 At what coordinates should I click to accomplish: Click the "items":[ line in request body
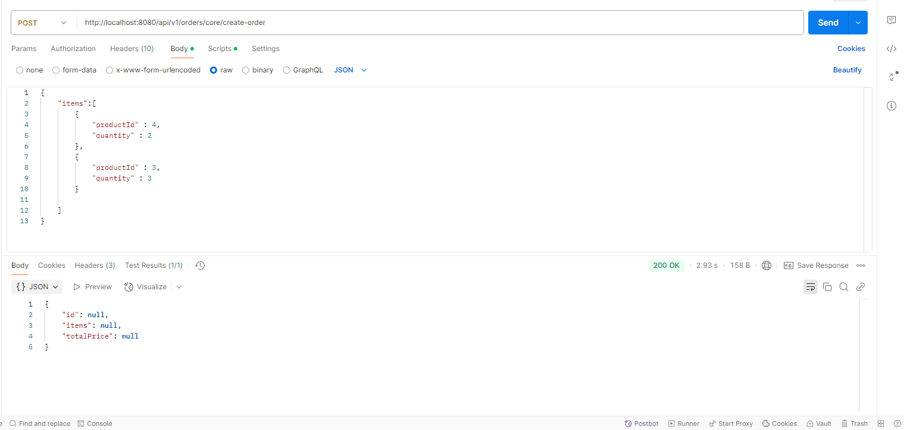pyautogui.click(x=77, y=103)
